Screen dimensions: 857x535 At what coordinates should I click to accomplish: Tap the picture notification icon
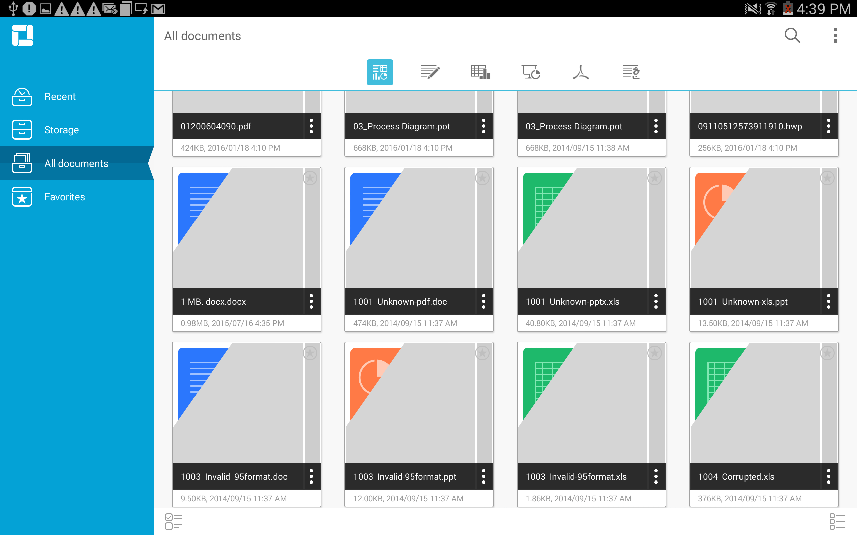coord(45,9)
